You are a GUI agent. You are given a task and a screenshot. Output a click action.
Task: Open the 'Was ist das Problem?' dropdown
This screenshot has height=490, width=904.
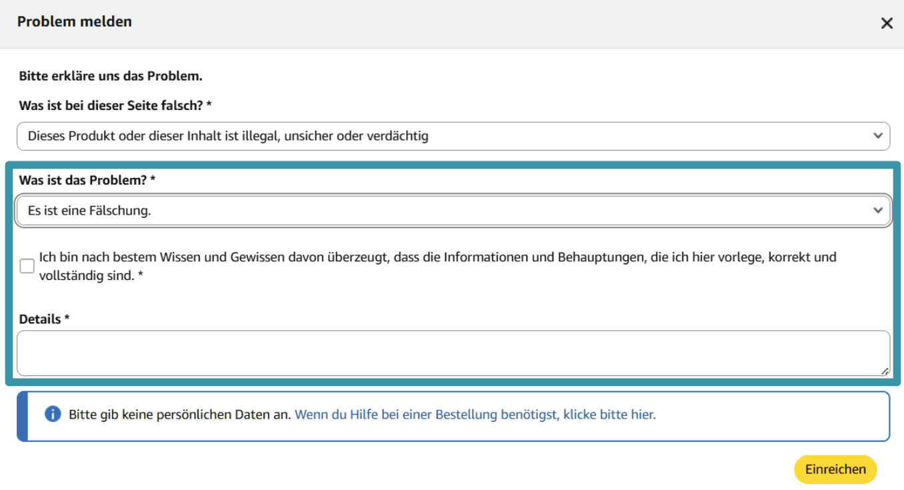click(x=453, y=209)
